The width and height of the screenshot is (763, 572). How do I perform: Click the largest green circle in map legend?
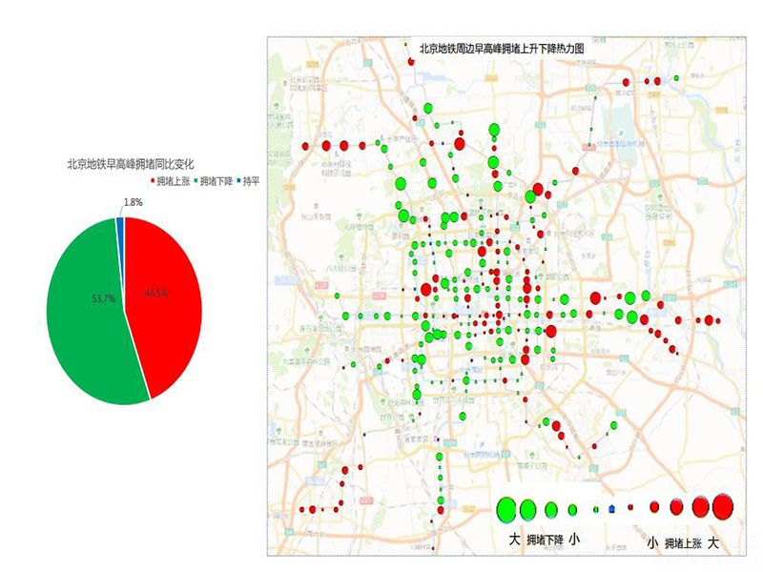[506, 508]
